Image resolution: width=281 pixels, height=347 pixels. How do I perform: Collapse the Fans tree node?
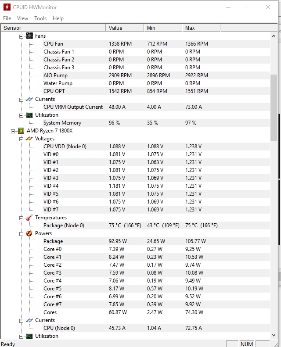click(21, 36)
